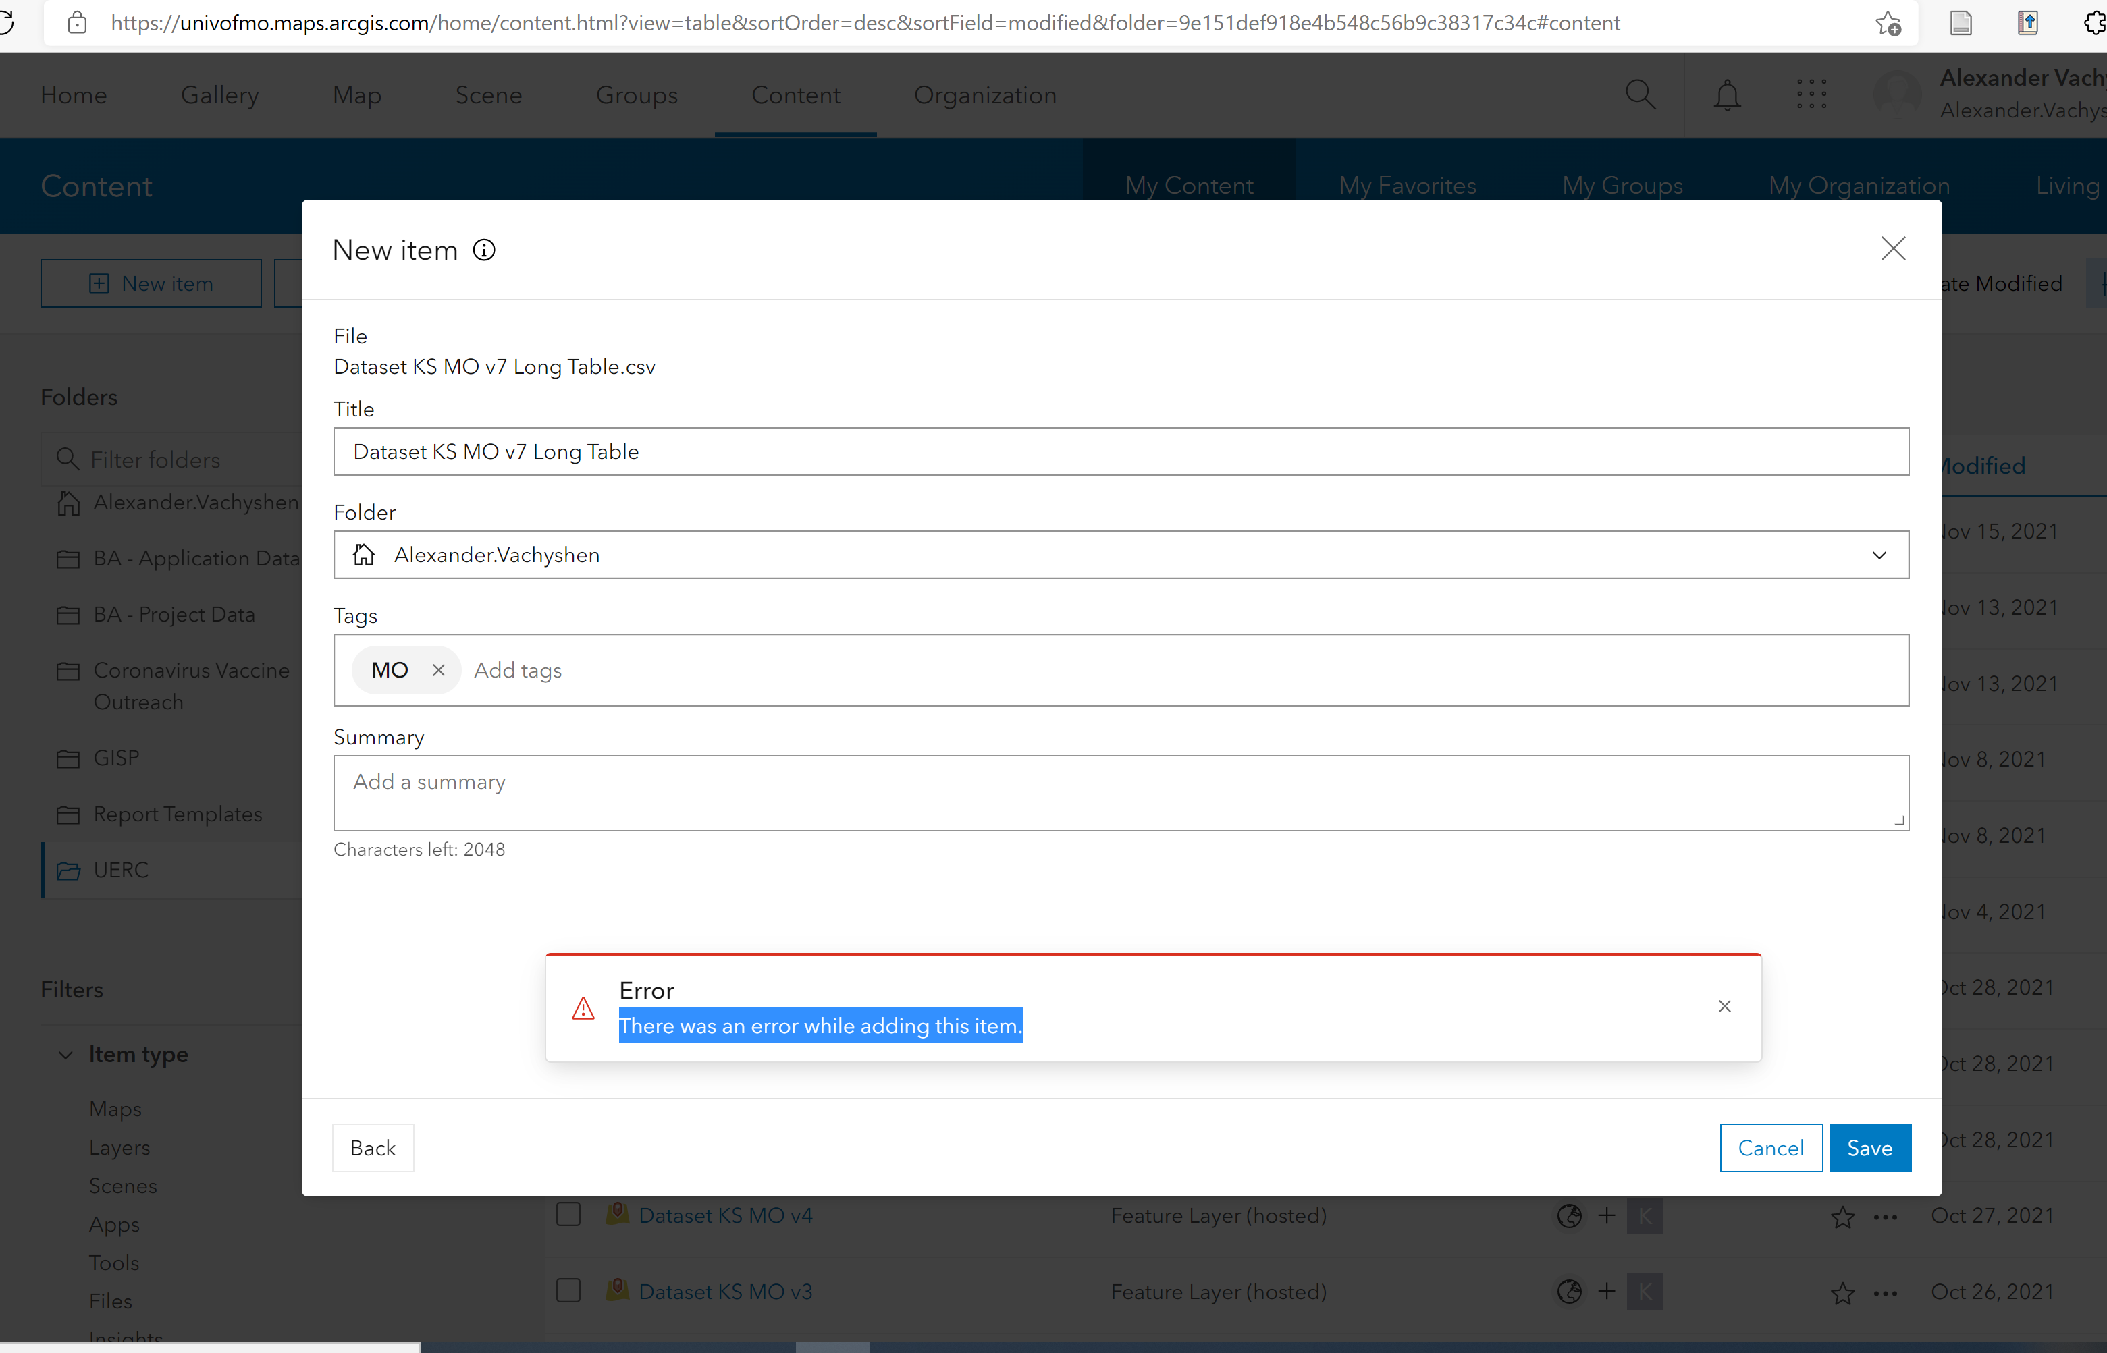Favorite Dataset KS MO v4 with star
The height and width of the screenshot is (1353, 2107).
coord(1842,1217)
